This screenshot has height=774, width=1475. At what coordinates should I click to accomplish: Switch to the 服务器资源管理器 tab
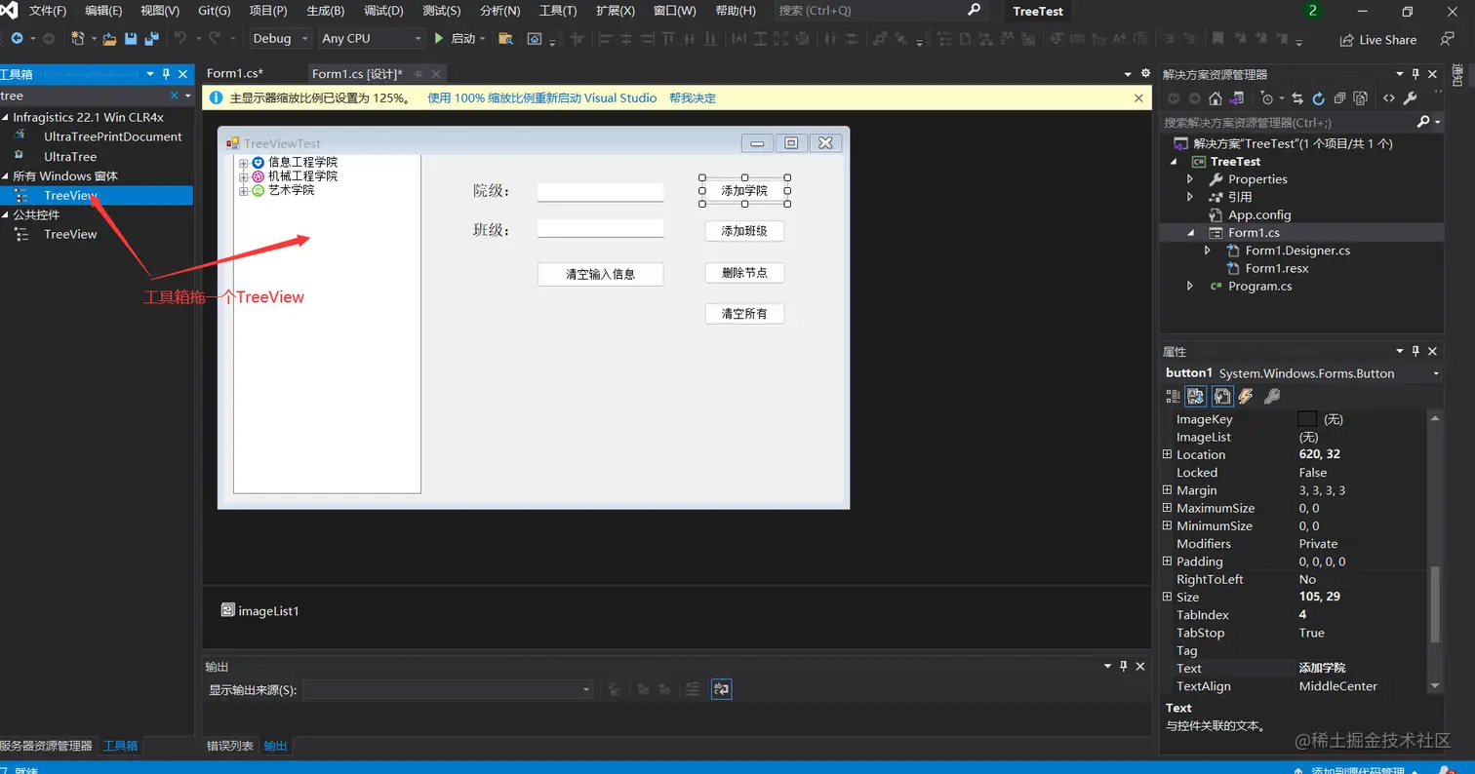tap(46, 746)
